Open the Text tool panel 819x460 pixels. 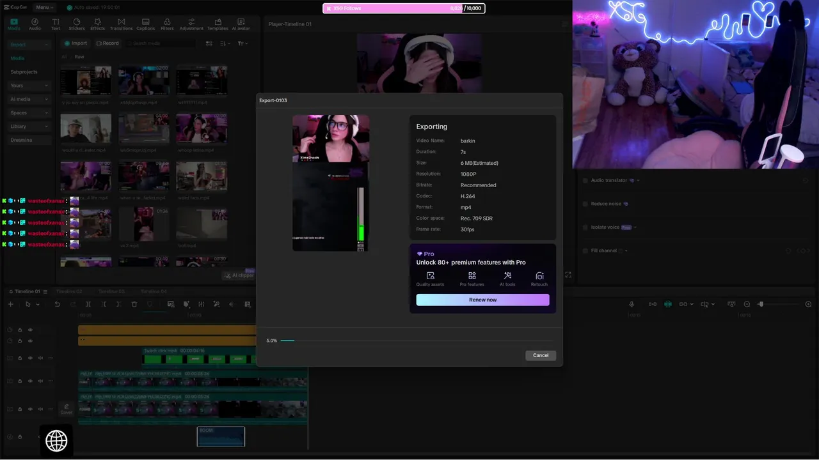[x=56, y=24]
